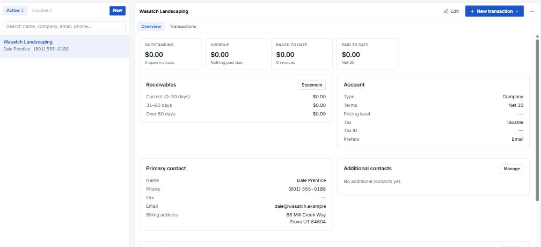541x247 pixels.
Task: Click the Receivables section heading
Action: (161, 84)
